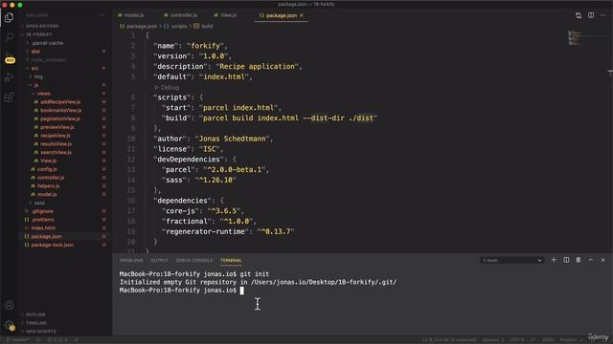Open the Extensions view
This screenshot has height=344, width=613.
(9, 97)
